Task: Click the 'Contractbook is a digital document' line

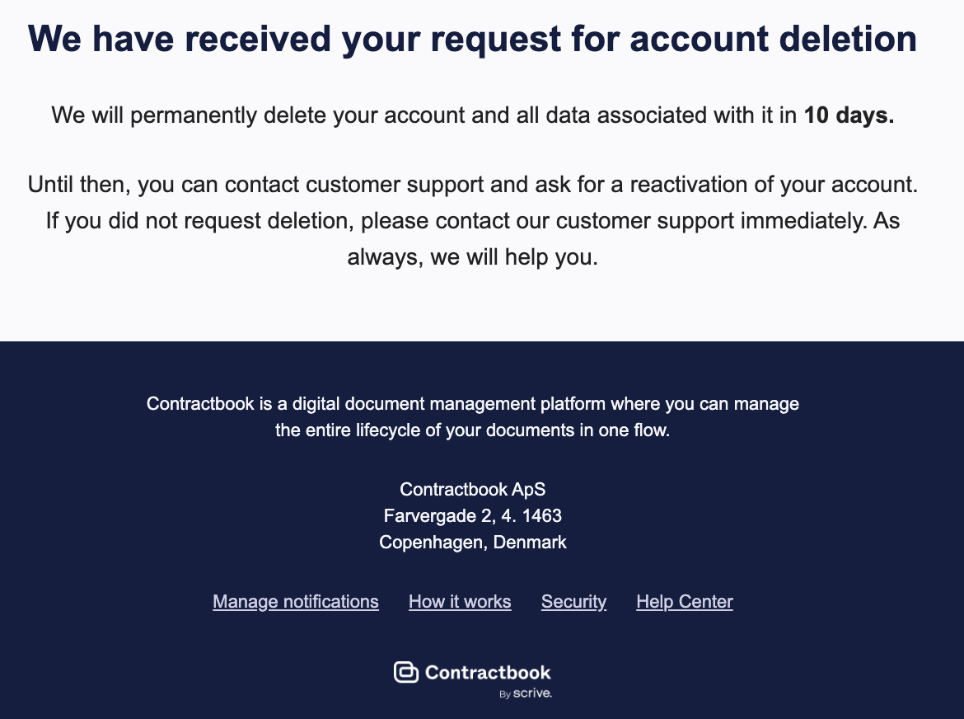Action: pos(472,404)
